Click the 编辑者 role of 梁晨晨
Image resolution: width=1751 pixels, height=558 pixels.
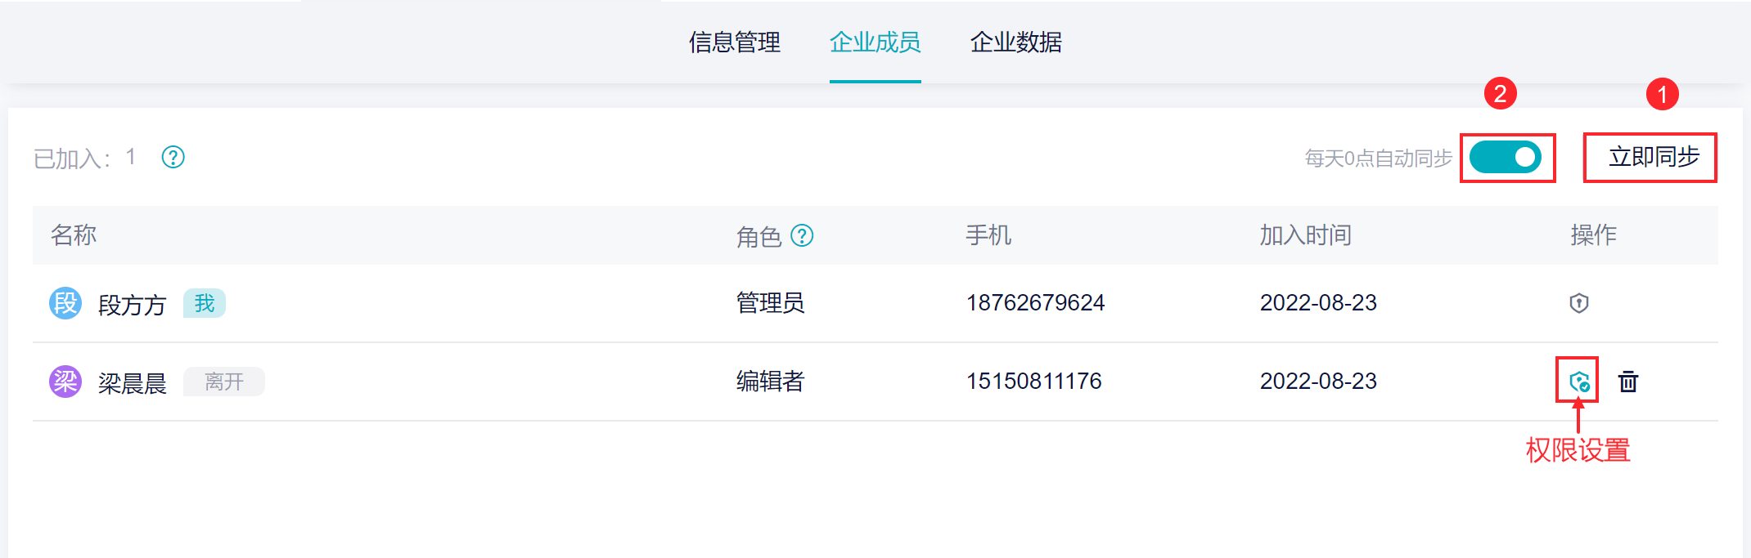pyautogui.click(x=770, y=382)
